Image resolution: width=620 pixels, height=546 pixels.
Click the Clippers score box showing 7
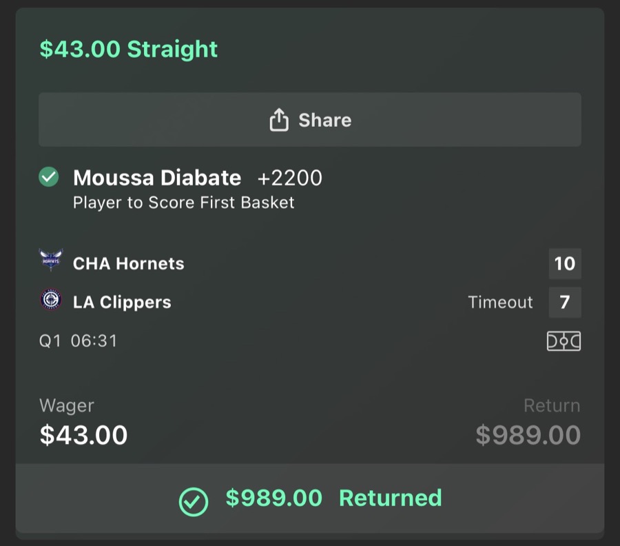click(565, 301)
